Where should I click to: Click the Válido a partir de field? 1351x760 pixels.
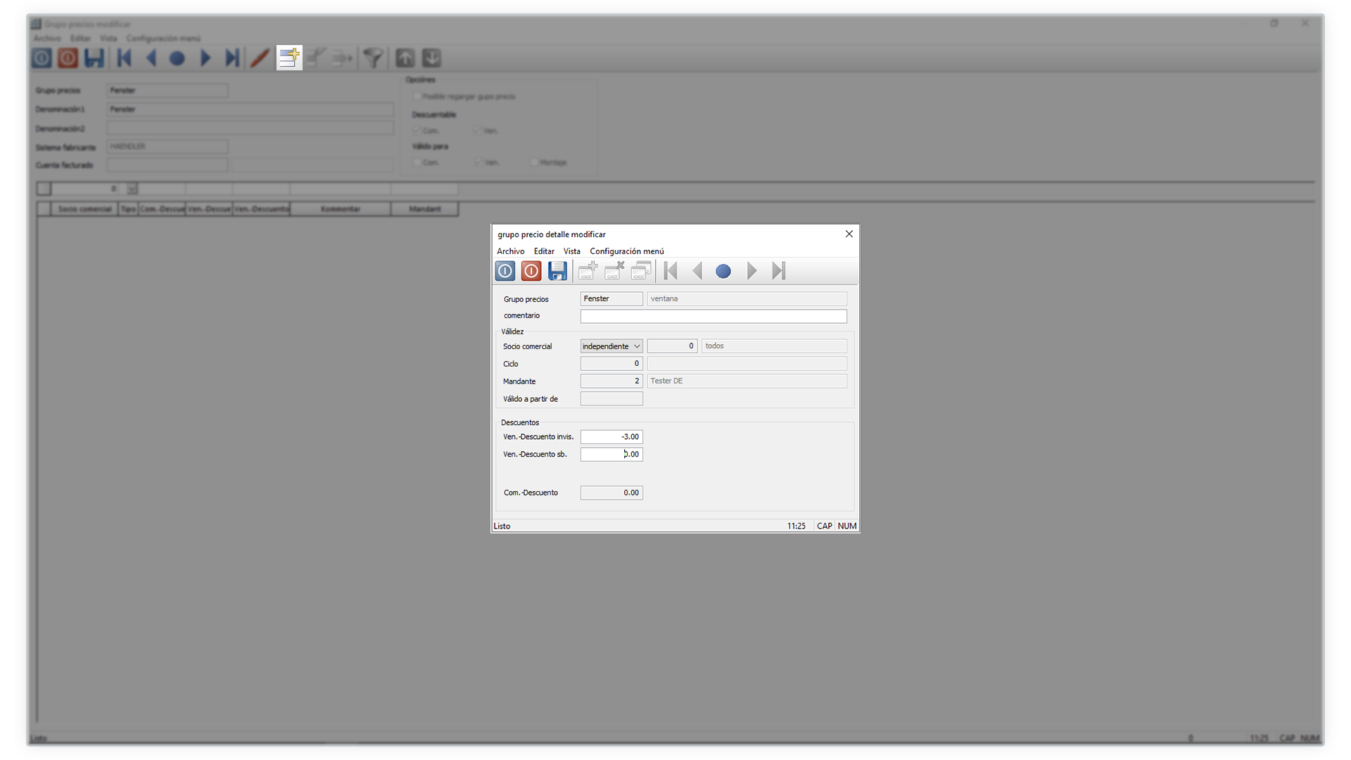tap(611, 399)
